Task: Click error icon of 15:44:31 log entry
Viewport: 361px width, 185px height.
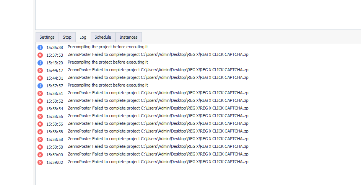Action: 40,78
